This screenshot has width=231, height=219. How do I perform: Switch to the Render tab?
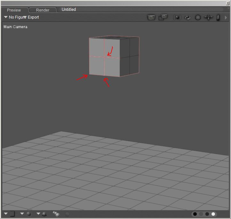click(x=43, y=10)
